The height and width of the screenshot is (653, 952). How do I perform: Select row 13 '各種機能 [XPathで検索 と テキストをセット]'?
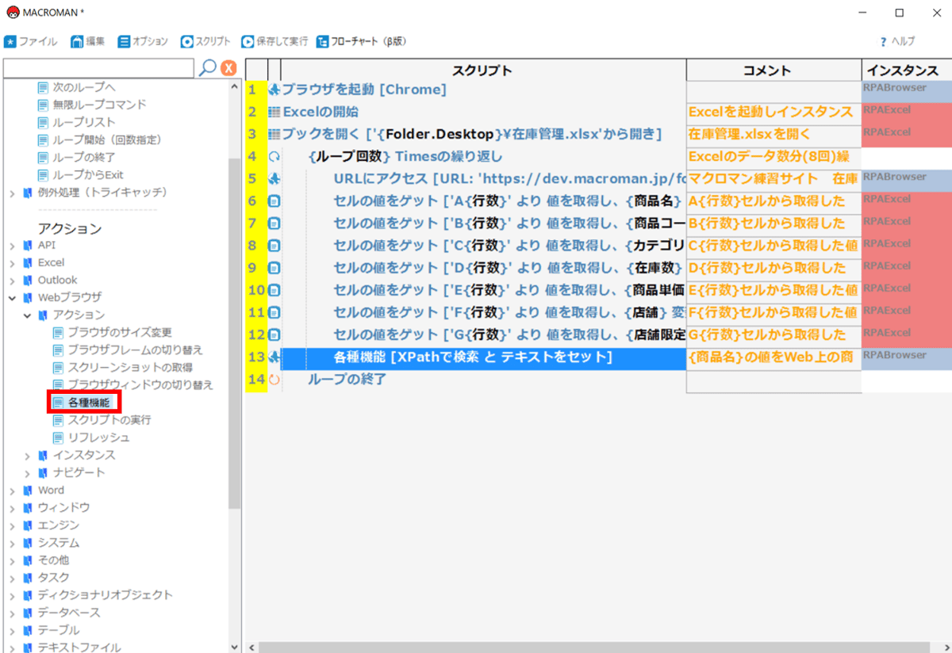coord(483,357)
